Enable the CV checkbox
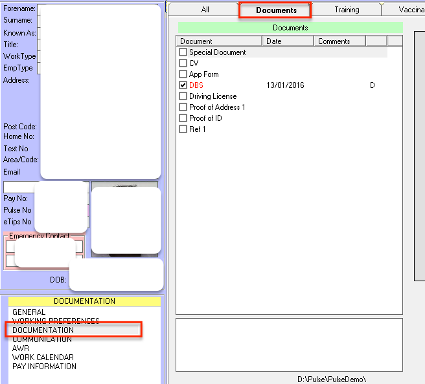The image size is (425, 384). pos(183,63)
